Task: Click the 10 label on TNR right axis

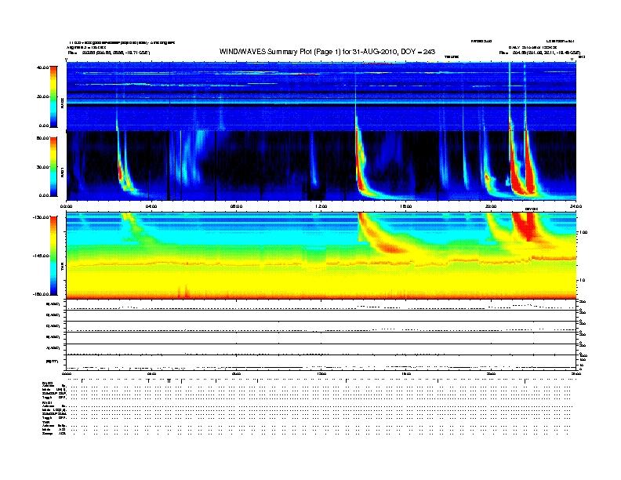Action: click(582, 280)
